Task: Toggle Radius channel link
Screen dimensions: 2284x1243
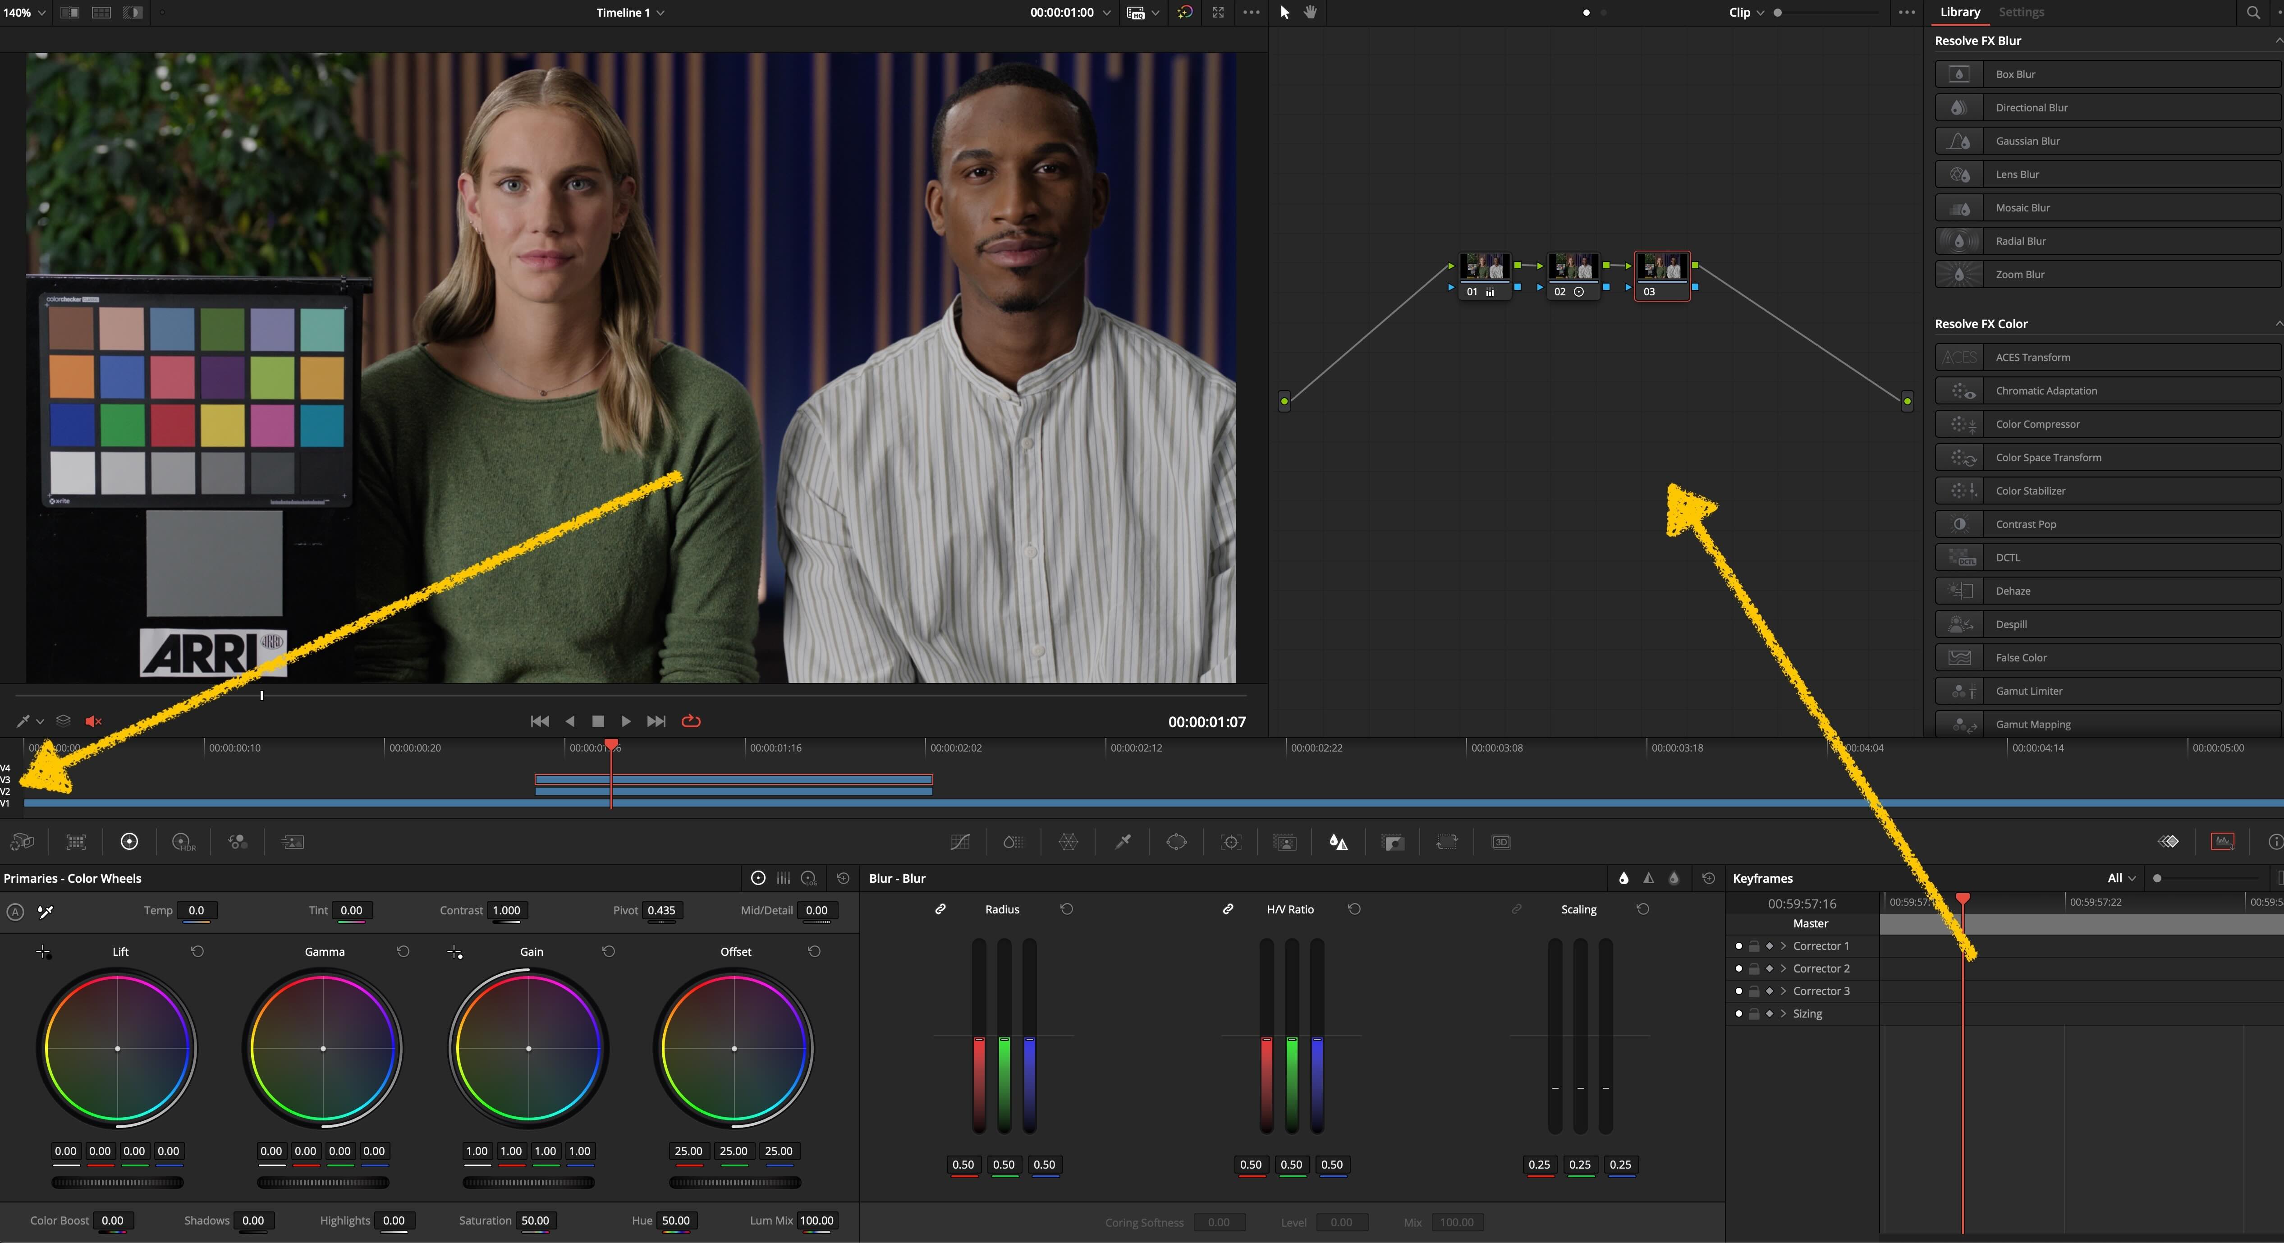Action: pos(940,909)
